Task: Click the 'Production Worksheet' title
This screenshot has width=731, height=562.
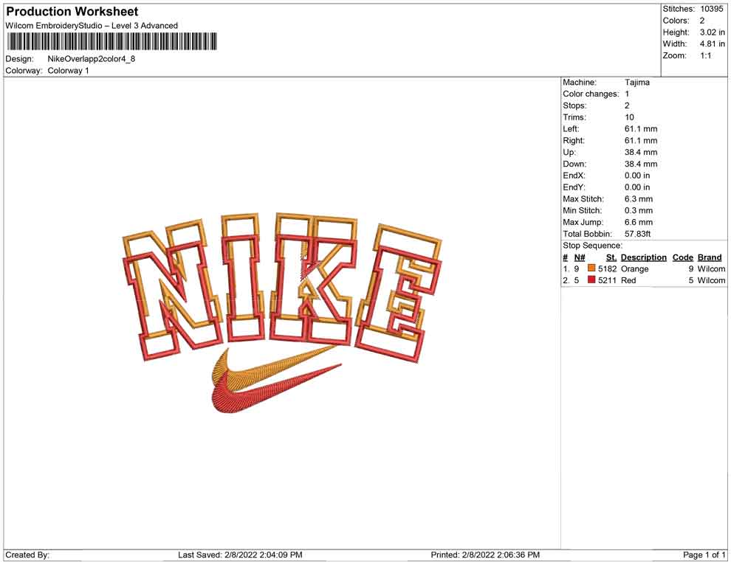Action: (72, 12)
